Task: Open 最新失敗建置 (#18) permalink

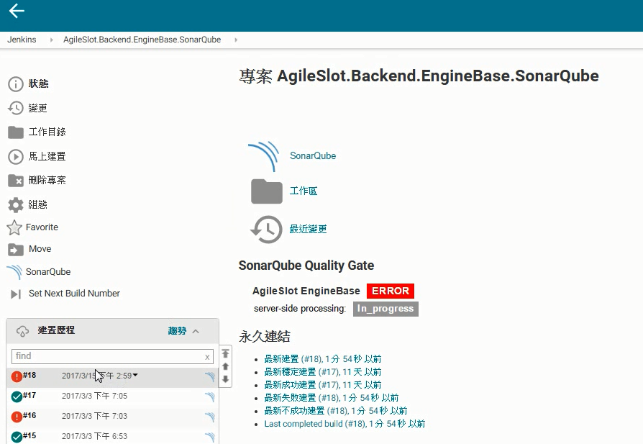Action: click(332, 398)
